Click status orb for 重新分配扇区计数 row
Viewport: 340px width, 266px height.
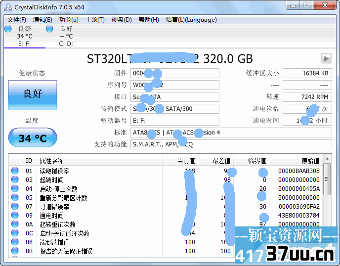coord(15,197)
